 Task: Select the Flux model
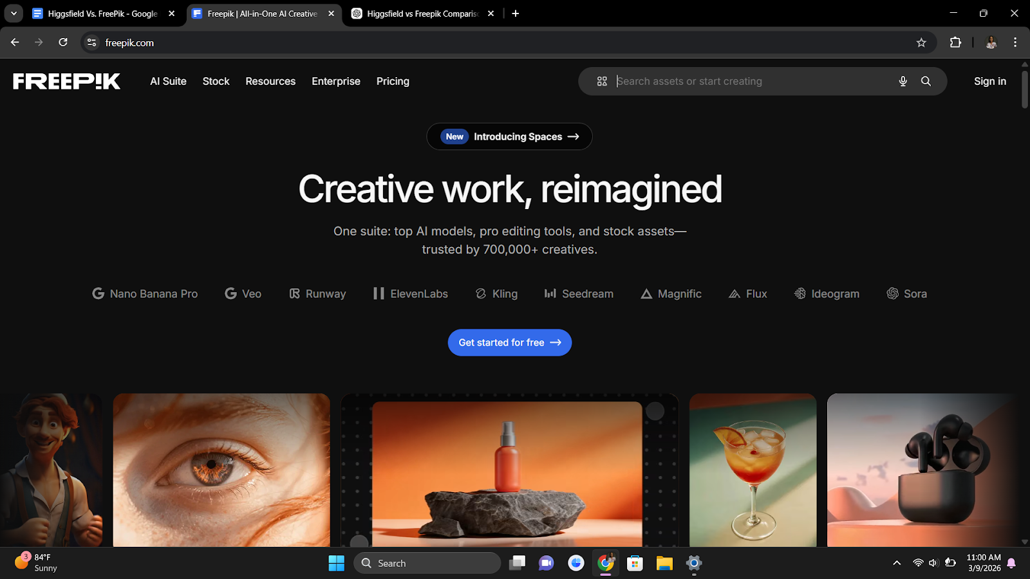[747, 293]
